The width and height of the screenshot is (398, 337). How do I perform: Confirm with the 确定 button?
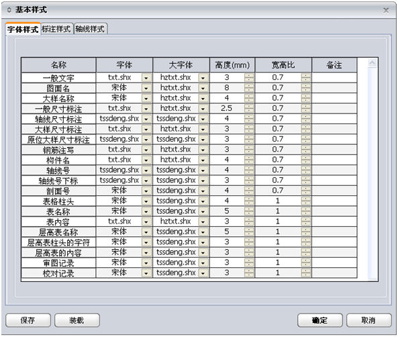tap(320, 320)
